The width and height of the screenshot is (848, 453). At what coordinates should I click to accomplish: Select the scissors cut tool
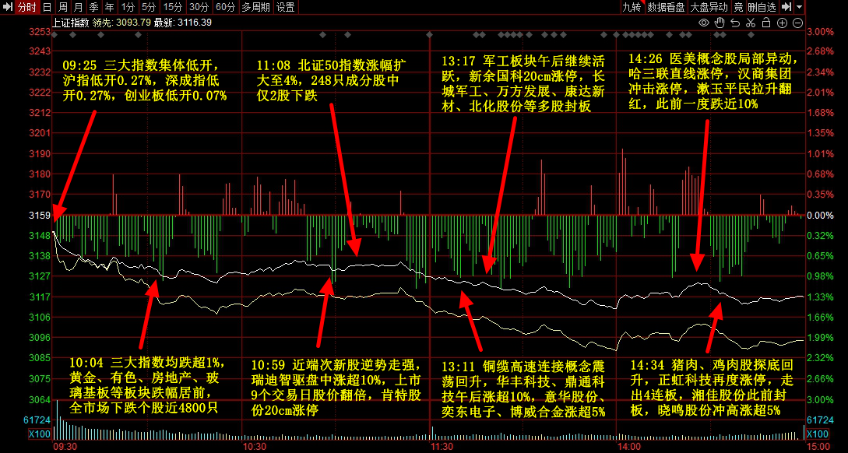tap(751, 23)
